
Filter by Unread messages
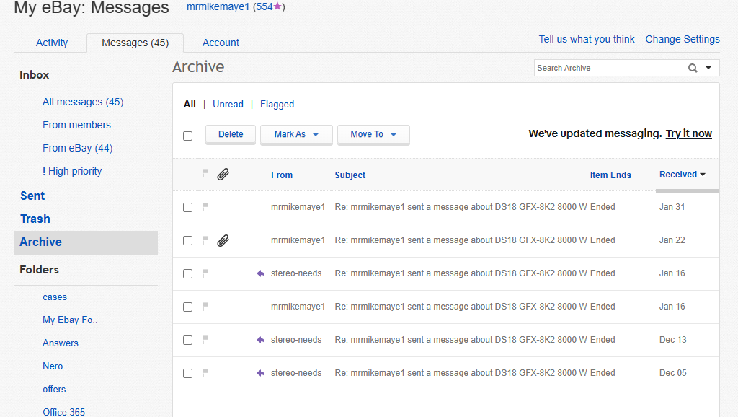tap(228, 104)
